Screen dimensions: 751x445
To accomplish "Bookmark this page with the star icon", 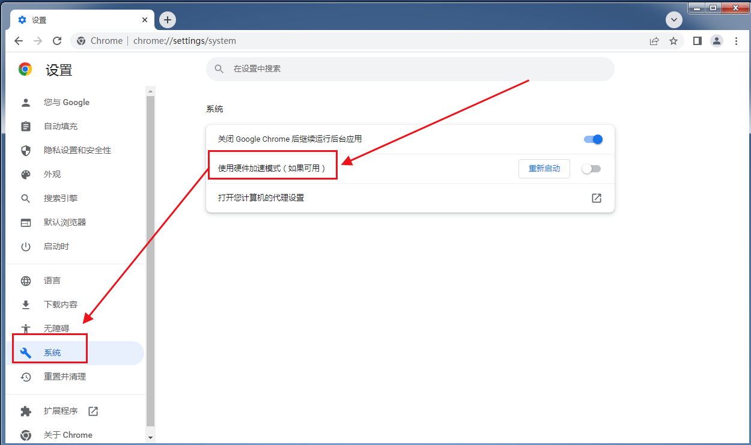I will (673, 41).
